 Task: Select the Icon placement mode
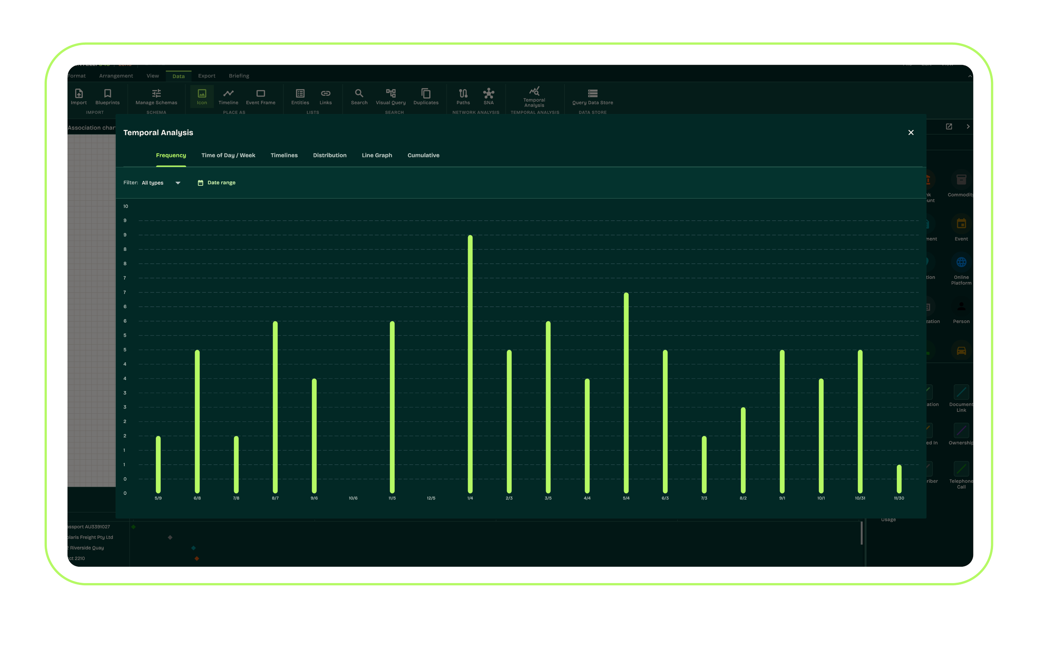(202, 97)
